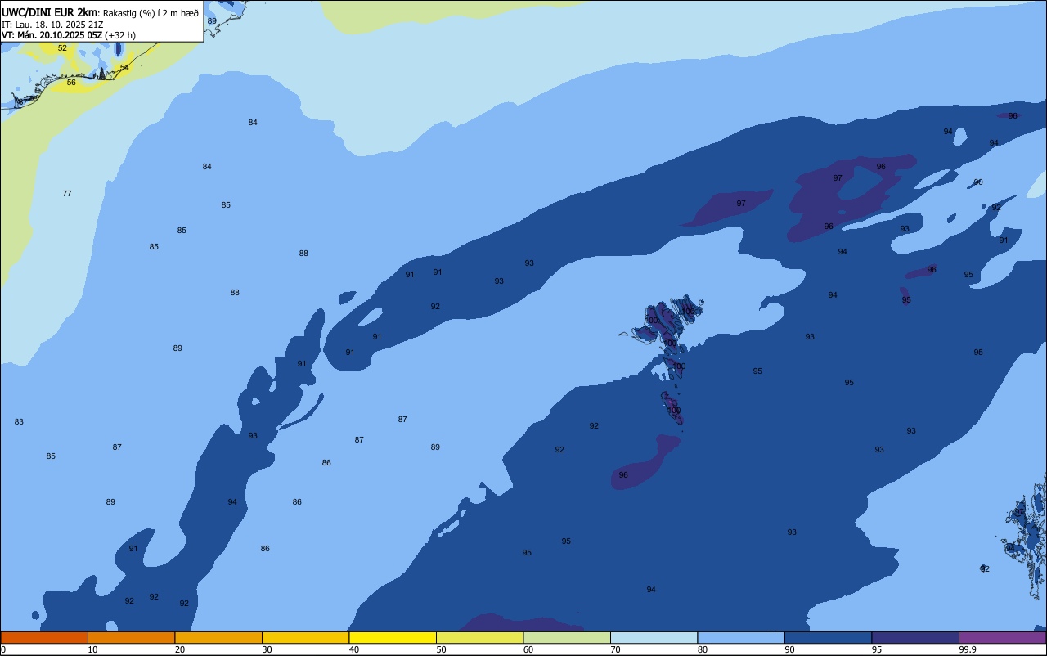The image size is (1047, 656).
Task: Click the "UWC/DINI EUR 2km" title text
Action: coord(50,12)
